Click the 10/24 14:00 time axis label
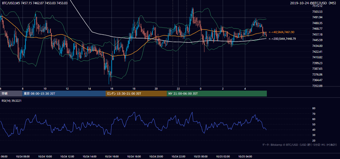The image size is (340, 159). pyautogui.click(x=89, y=157)
